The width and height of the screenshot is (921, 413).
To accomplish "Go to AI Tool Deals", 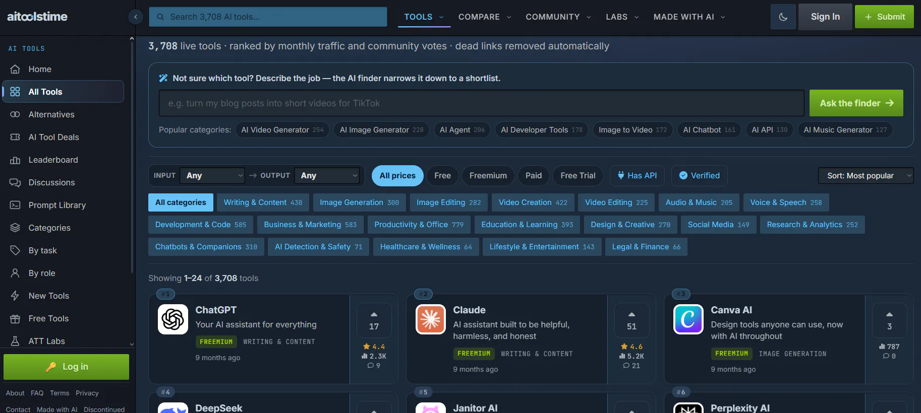I will point(63,137).
